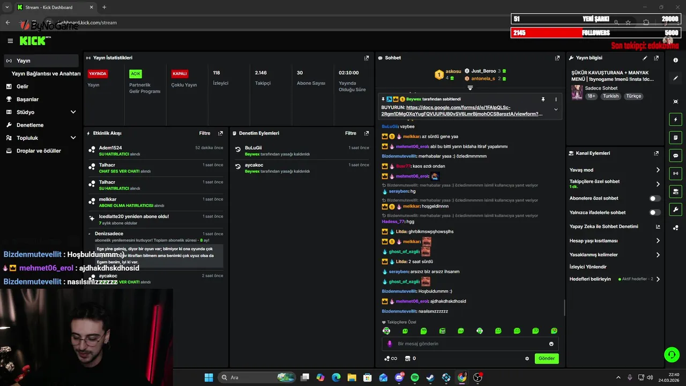Open Yapay Zeka ile Sohbet Denetimi link
Screen dimensions: 686x386
click(615, 227)
